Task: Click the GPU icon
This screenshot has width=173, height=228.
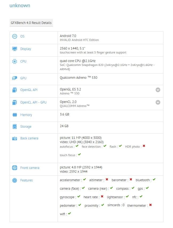Action: [x=15, y=78]
